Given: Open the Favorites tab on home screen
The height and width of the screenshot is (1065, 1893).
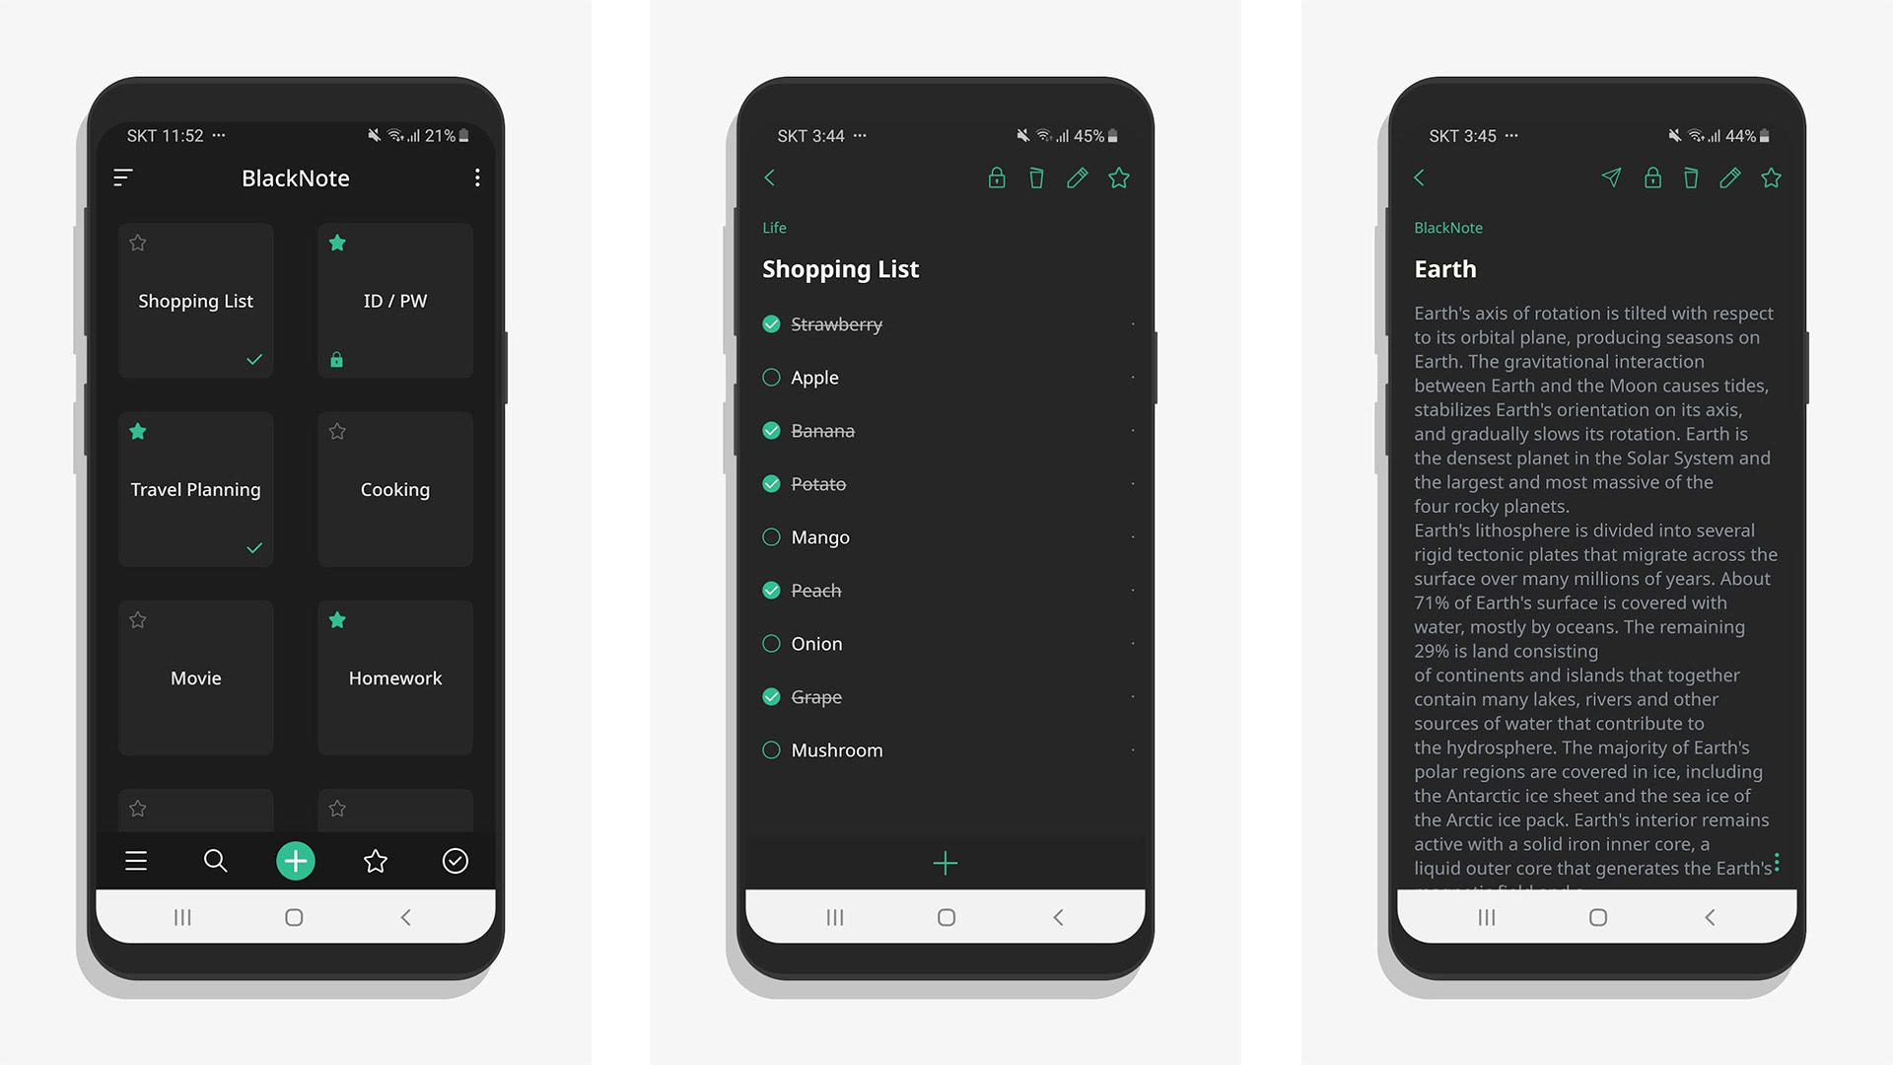Looking at the screenshot, I should coord(377,861).
